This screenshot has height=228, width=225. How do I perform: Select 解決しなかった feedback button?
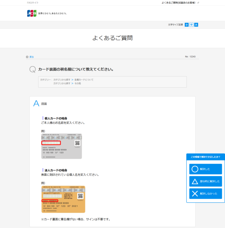206,193
